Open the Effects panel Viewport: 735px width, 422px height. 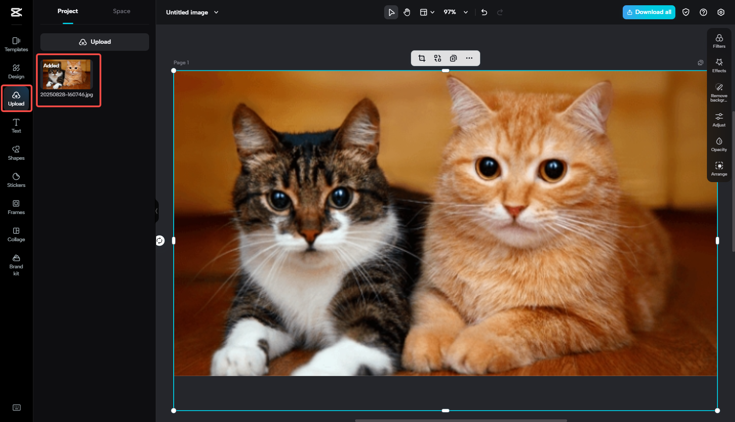719,65
